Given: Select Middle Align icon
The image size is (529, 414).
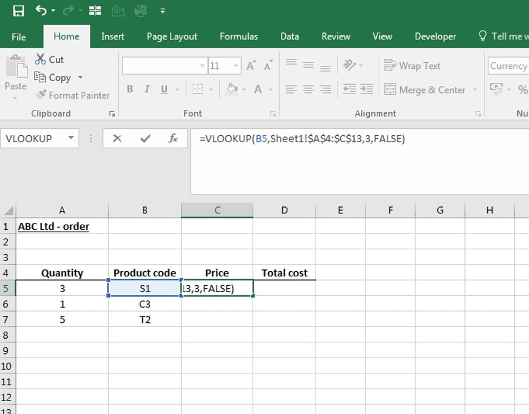Looking at the screenshot, I should tap(309, 65).
